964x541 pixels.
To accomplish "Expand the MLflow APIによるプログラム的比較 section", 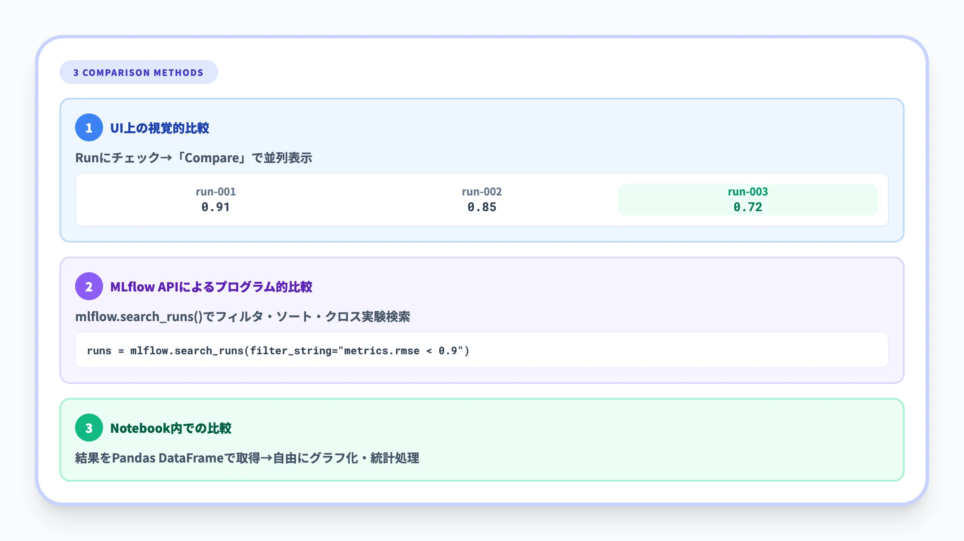I will tap(212, 287).
